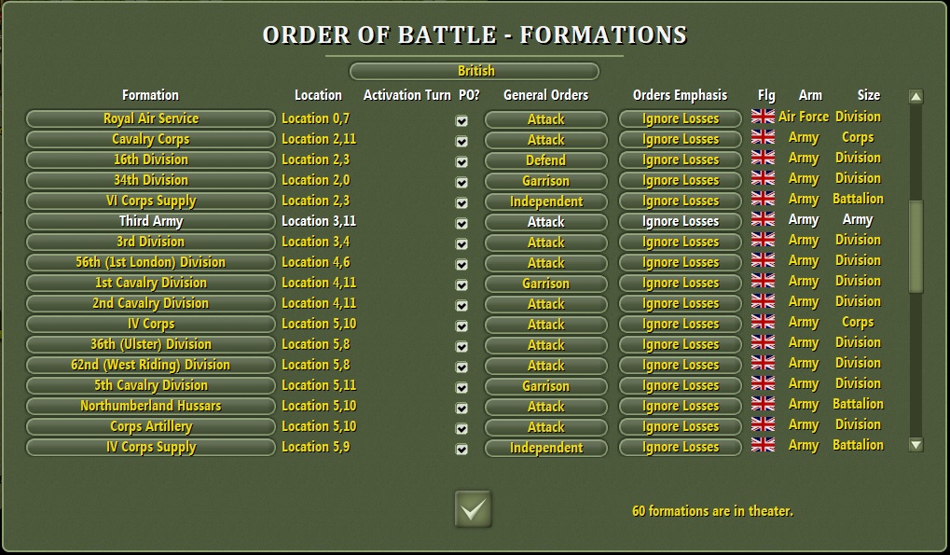This screenshot has width=950, height=555.
Task: Change General Orders for 34th Division from Garrison
Action: (x=545, y=179)
